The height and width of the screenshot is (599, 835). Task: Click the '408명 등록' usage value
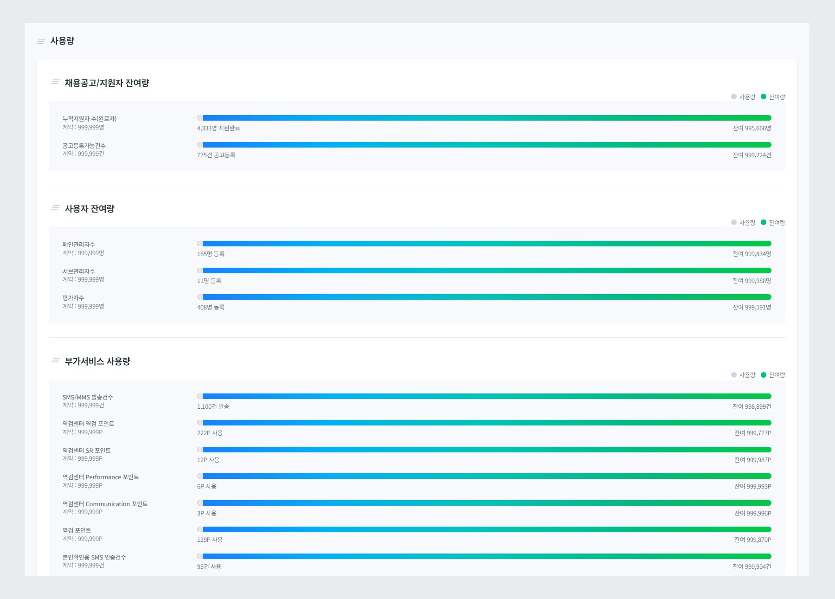[x=211, y=307]
